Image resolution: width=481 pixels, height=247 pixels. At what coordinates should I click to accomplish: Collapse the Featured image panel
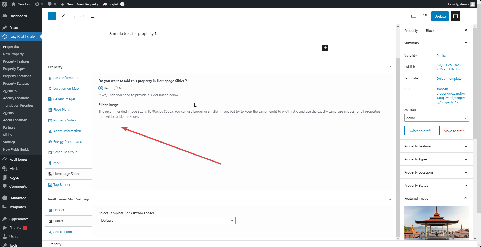466,198
